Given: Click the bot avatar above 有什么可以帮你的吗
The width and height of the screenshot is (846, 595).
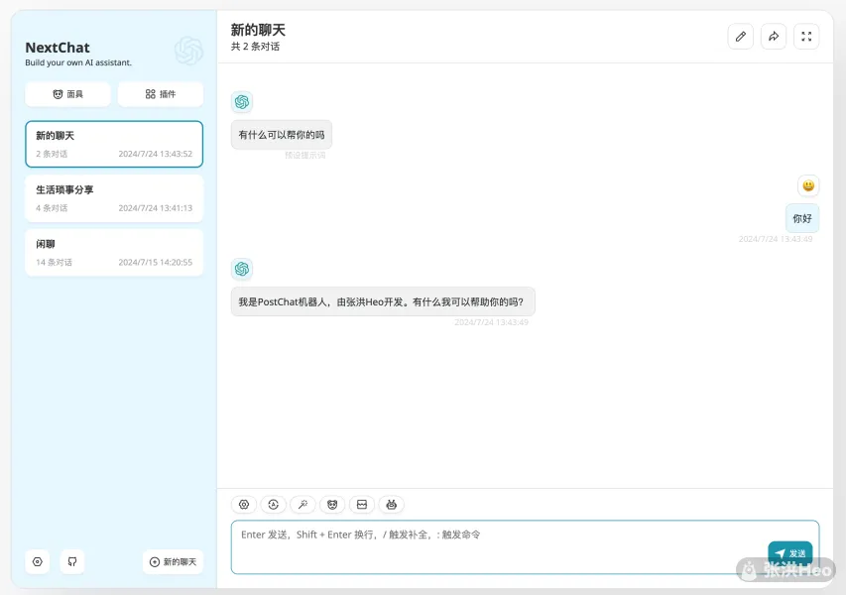Looking at the screenshot, I should pyautogui.click(x=242, y=102).
